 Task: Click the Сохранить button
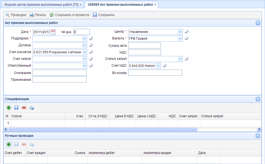pos(104,15)
